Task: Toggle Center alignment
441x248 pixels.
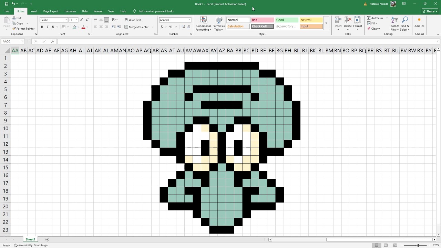Action: [x=101, y=27]
